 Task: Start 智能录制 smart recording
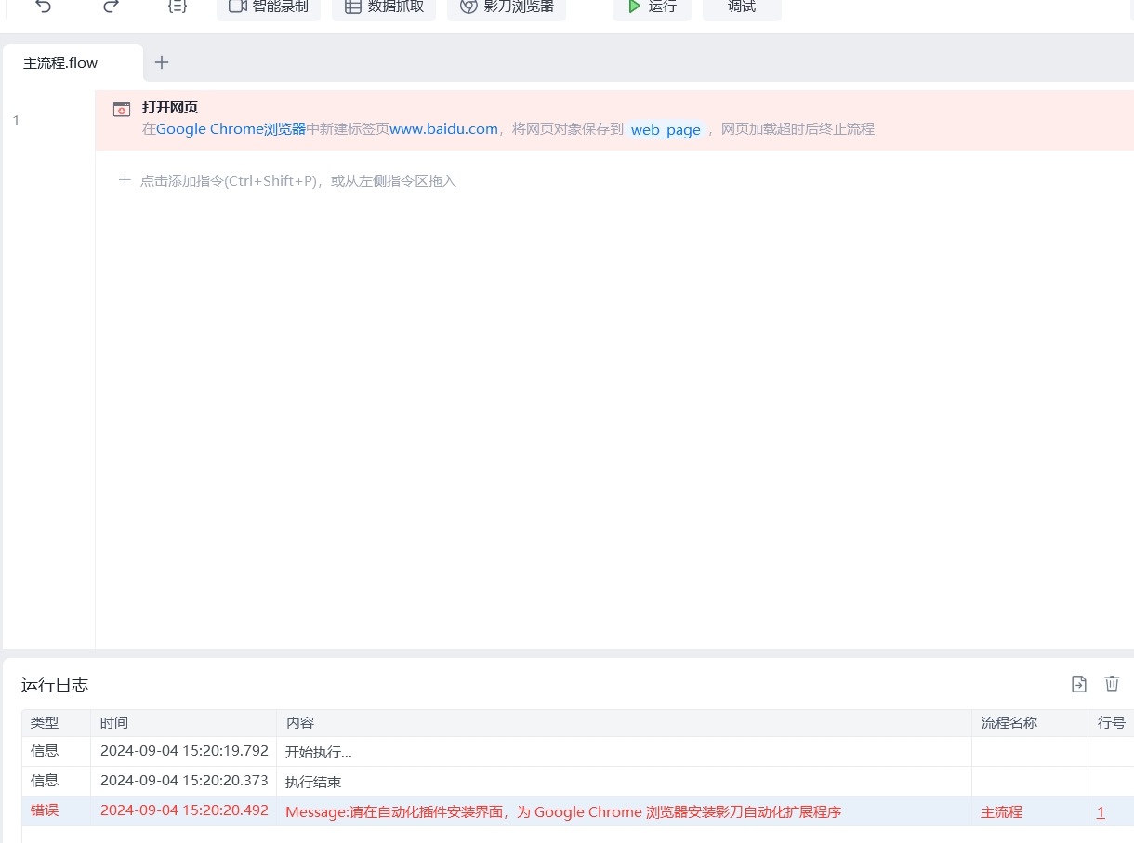click(x=269, y=7)
